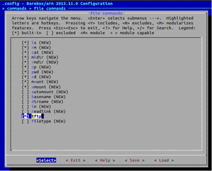
Task: Select the 'ln (NEW)' entry label
Action: pos(41,106)
